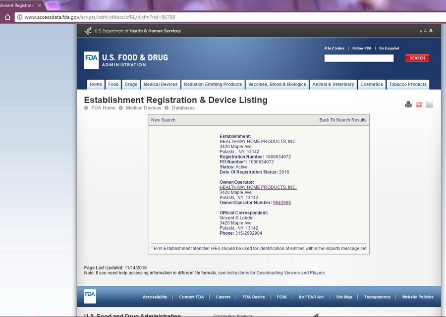Click the red share plus icon
The image size is (446, 317).
(419, 105)
